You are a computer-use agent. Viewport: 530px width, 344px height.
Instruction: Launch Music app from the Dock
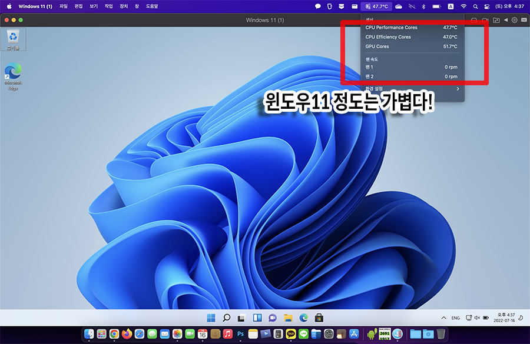[x=228, y=334]
